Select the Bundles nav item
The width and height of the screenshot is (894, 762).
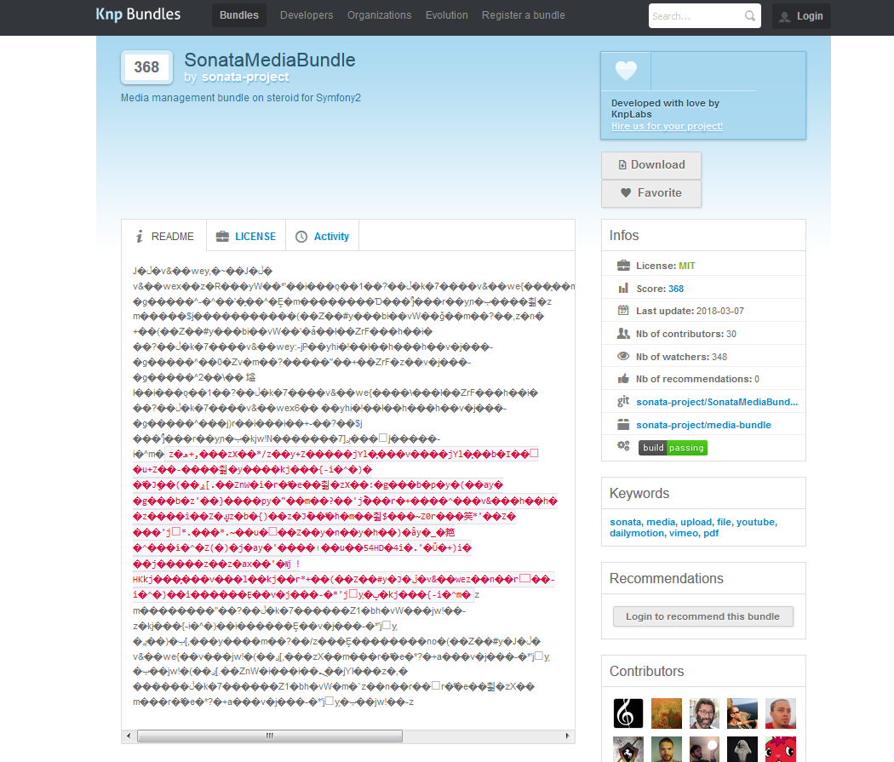[x=239, y=15]
